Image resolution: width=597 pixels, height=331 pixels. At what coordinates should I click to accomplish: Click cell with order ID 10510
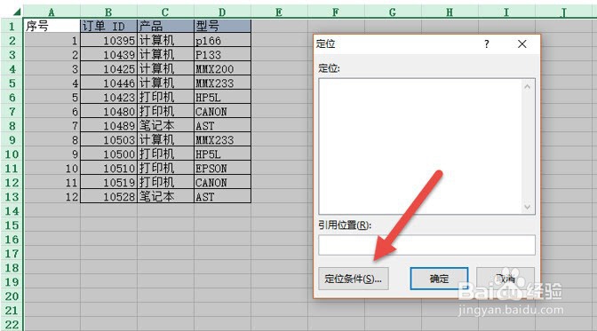click(x=108, y=169)
